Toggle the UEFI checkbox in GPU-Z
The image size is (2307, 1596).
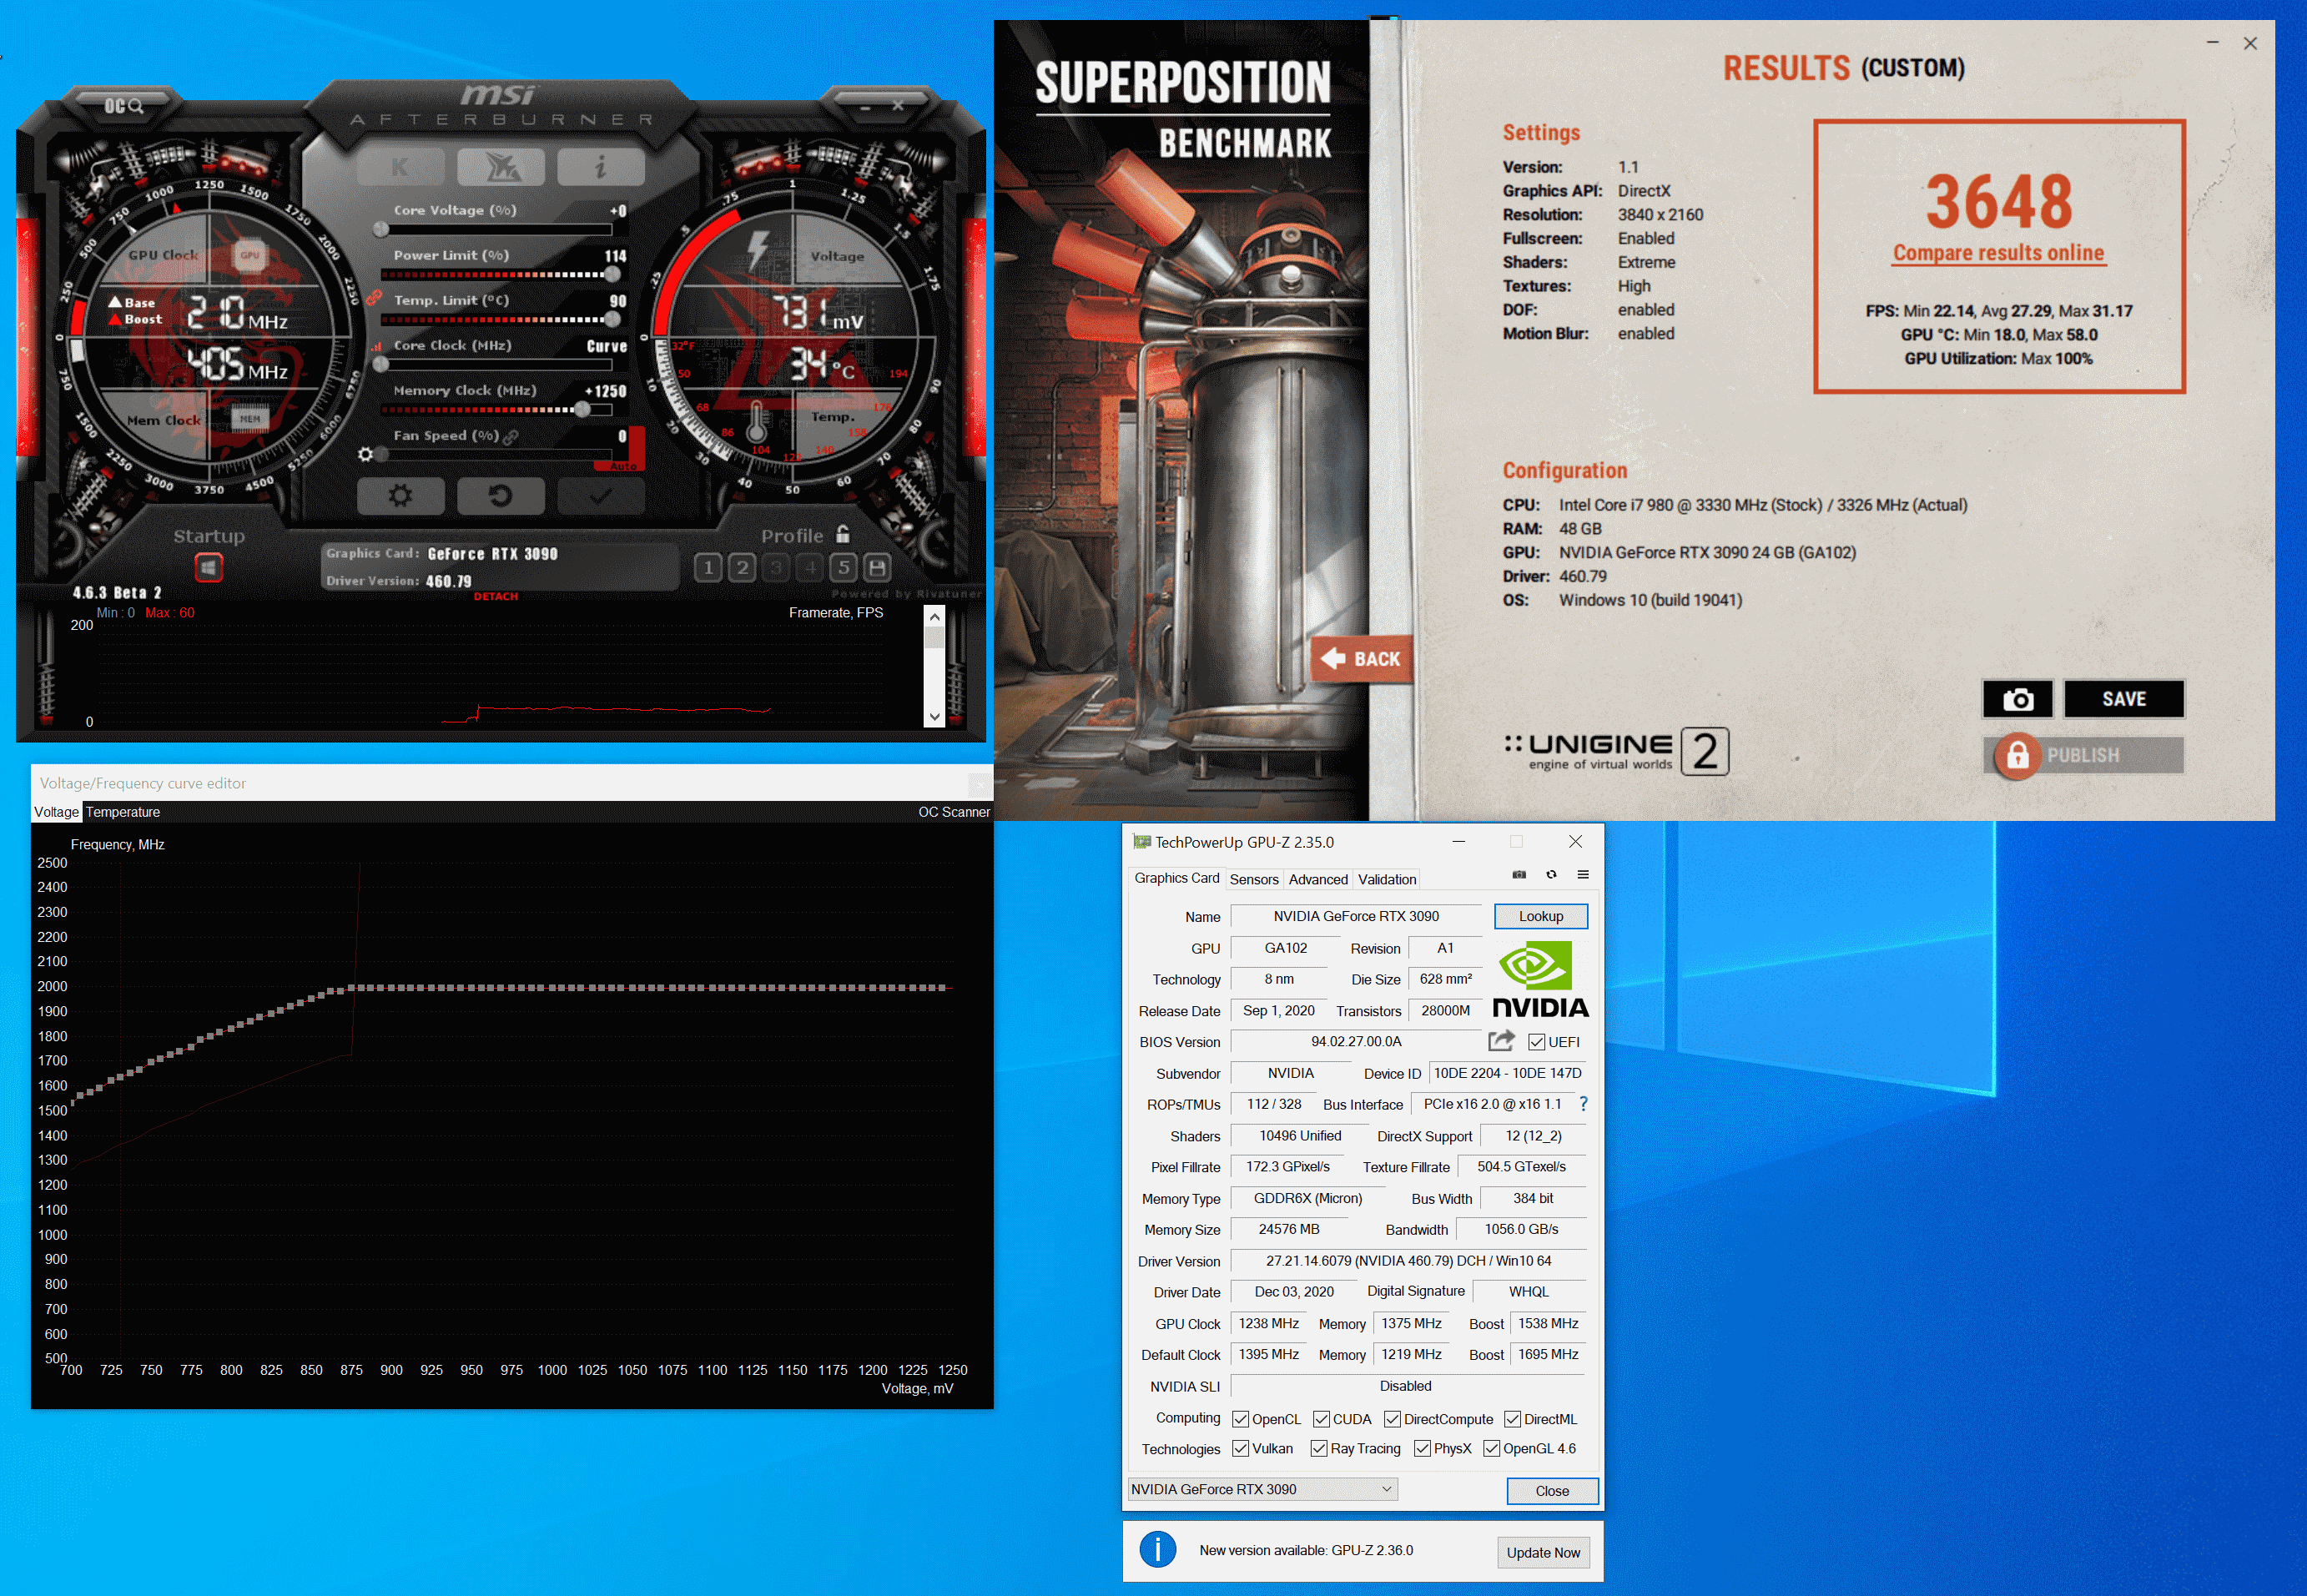pos(1537,1042)
